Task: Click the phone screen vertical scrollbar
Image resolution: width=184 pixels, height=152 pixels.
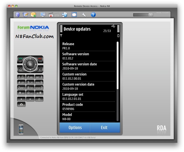Action: pyautogui.click(x=118, y=81)
